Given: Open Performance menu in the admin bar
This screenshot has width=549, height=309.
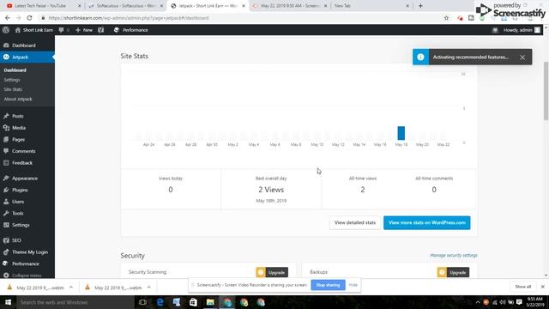Looking at the screenshot, I should tap(131, 30).
